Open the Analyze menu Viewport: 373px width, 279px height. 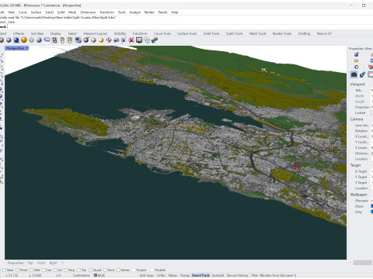tap(135, 12)
